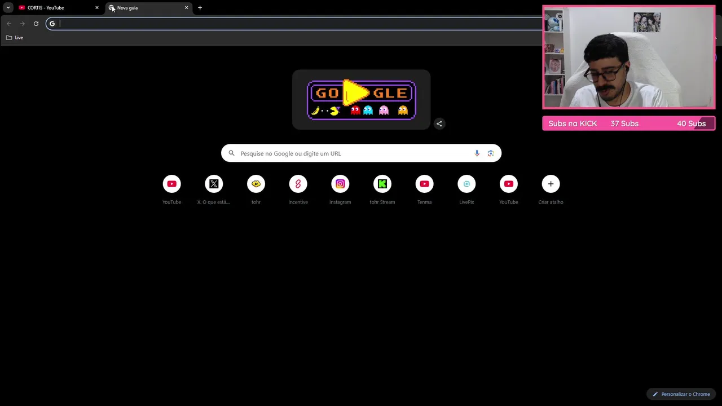Viewport: 722px width, 406px height.
Task: Click the webcam overlay video
Action: [629, 57]
